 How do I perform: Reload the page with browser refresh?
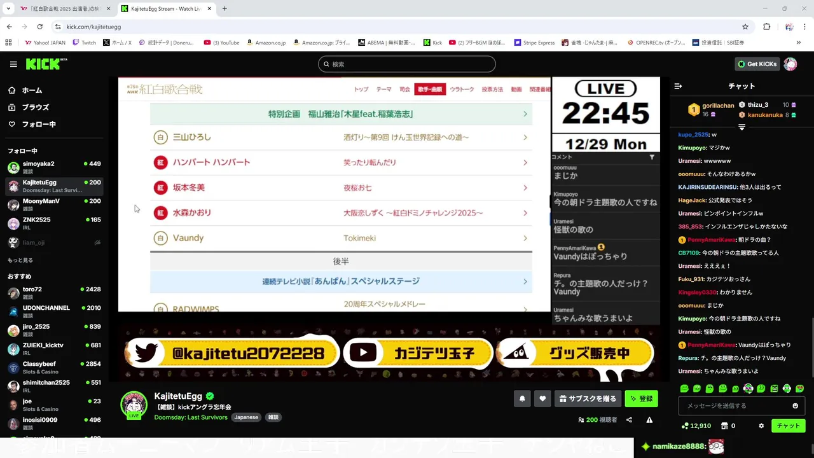pos(39,27)
